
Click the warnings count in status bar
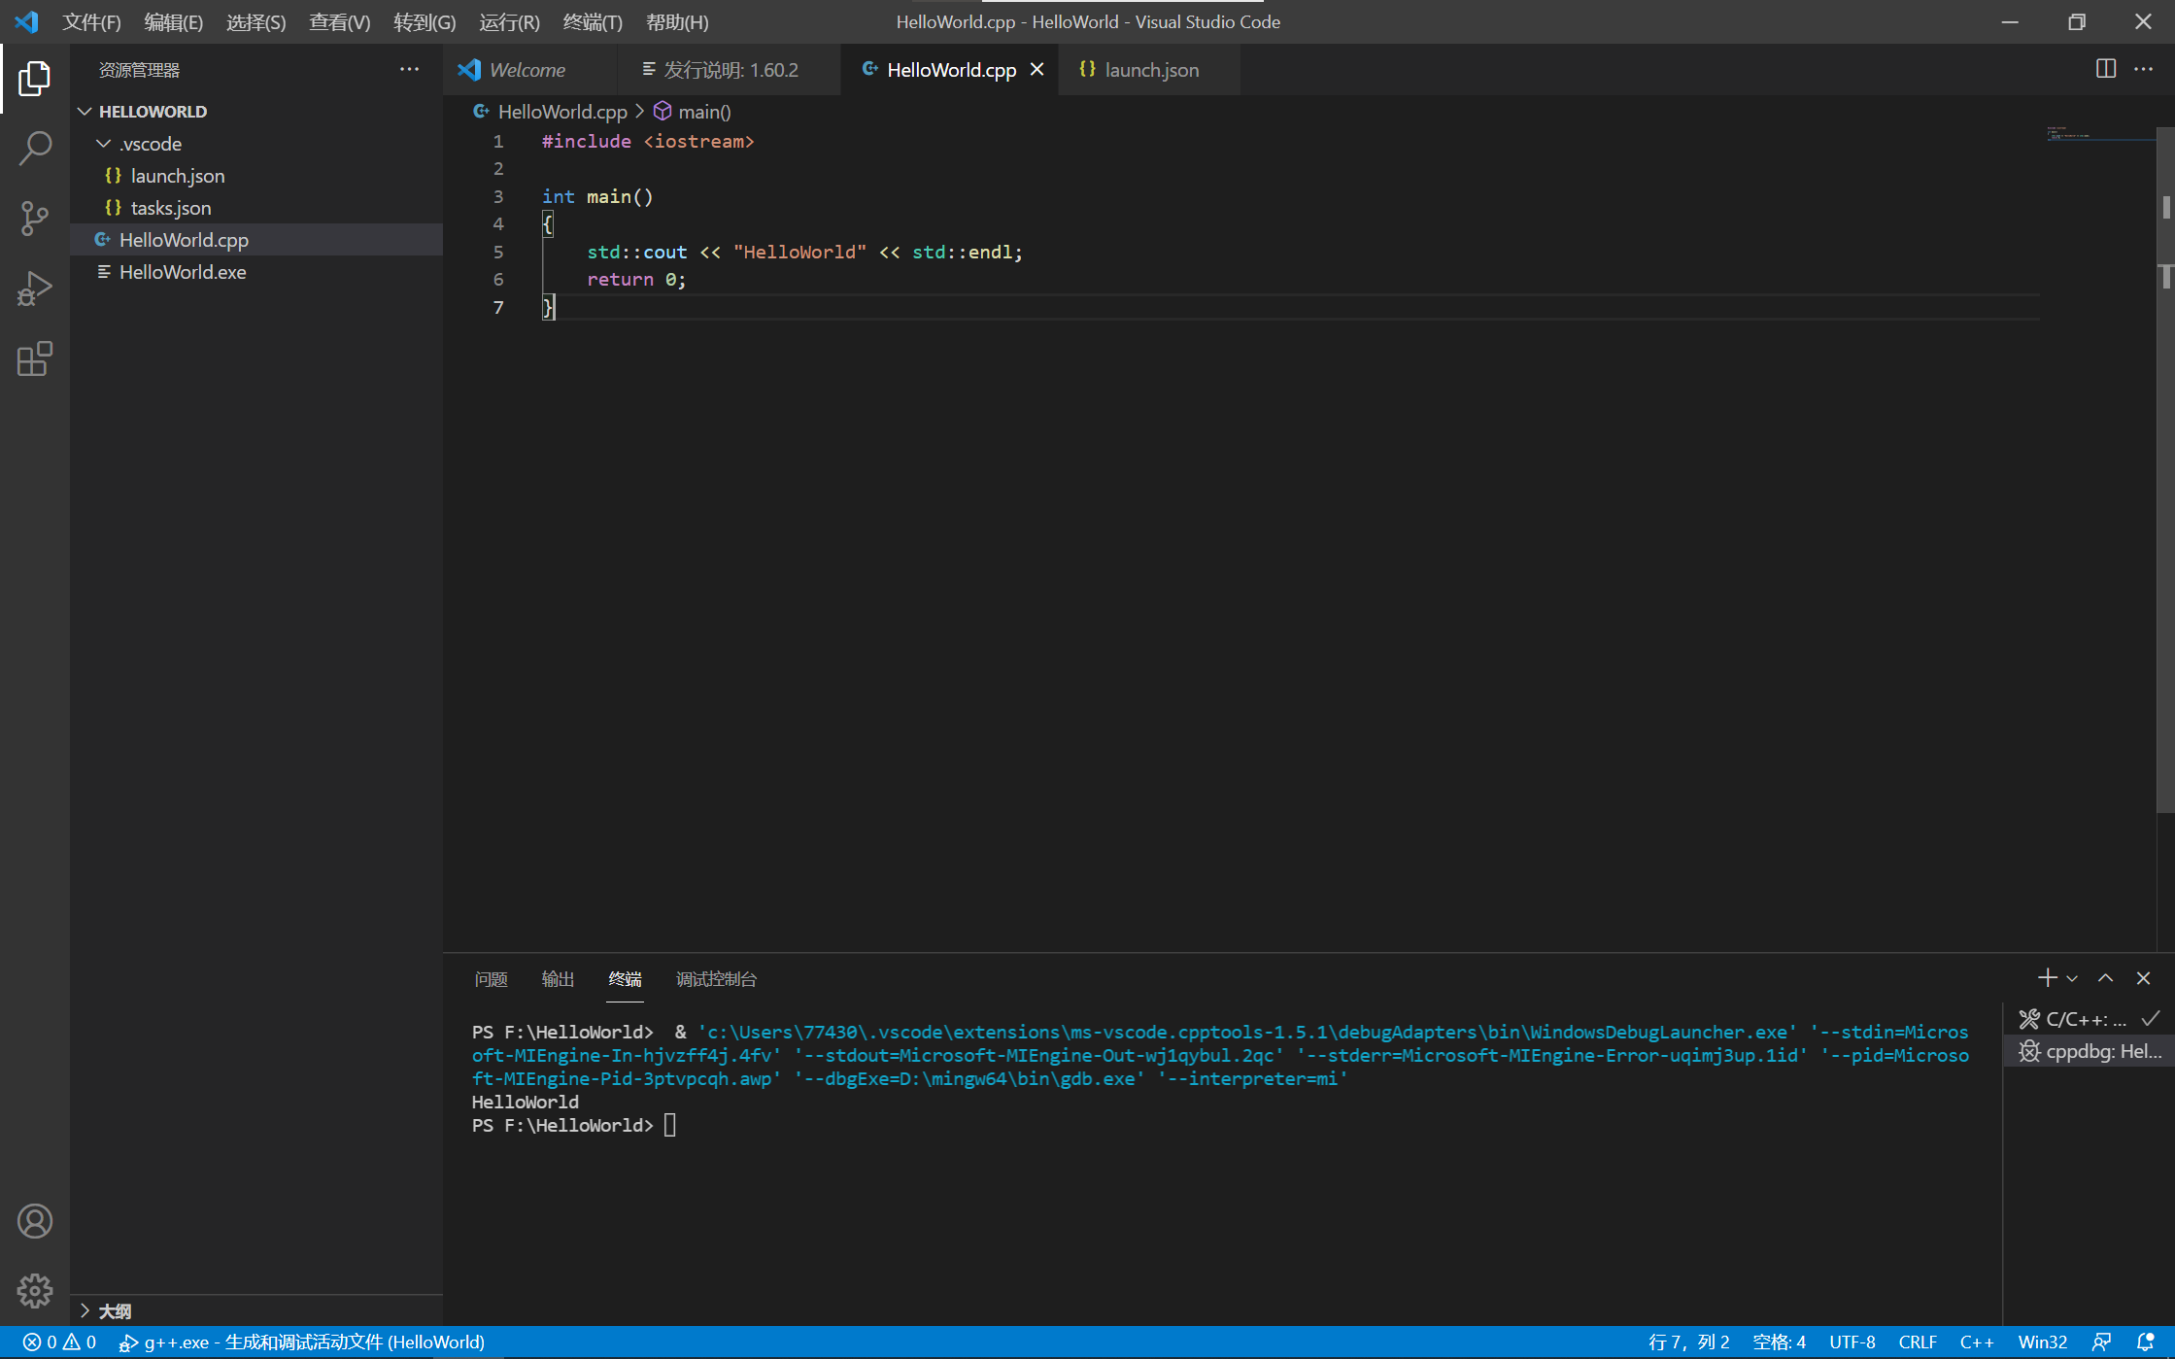coord(81,1342)
